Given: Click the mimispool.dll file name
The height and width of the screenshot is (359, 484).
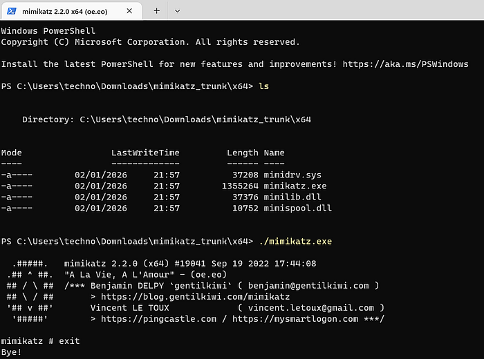Looking at the screenshot, I should tap(297, 208).
